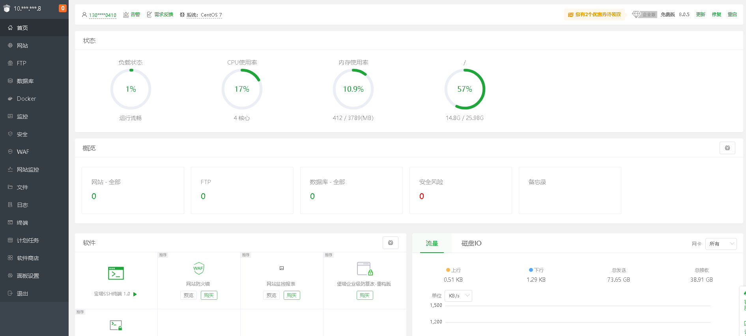The height and width of the screenshot is (336, 746).
Task: Open the 单位 KB/s unit dropdown
Action: [458, 296]
